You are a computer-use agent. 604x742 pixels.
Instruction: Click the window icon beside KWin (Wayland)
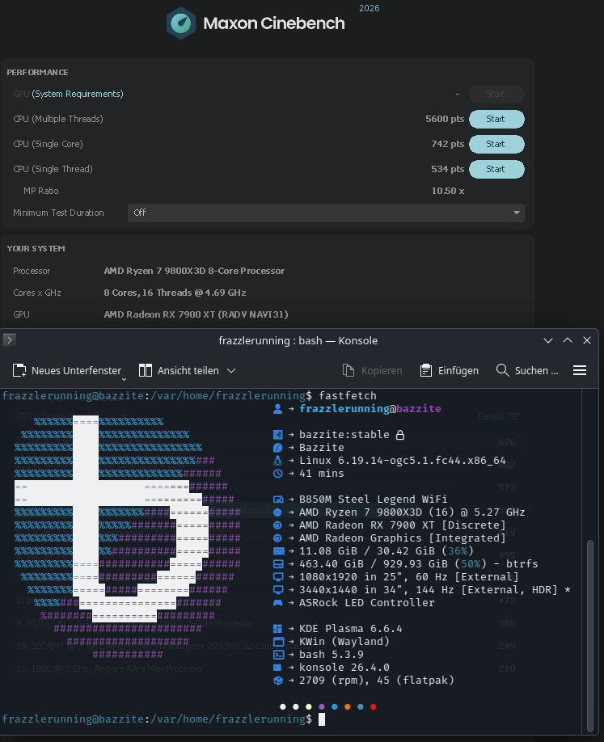tap(278, 642)
